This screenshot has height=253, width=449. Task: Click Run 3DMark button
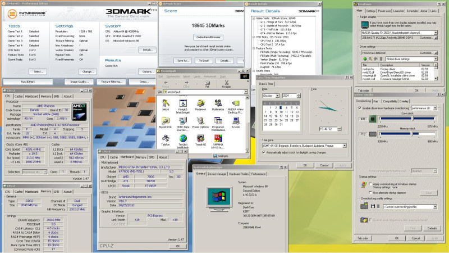[x=28, y=82]
